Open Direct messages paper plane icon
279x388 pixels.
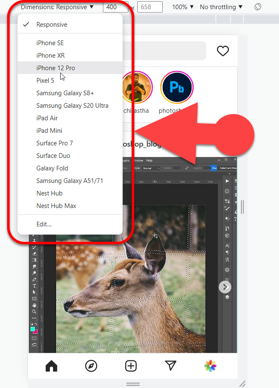(171, 365)
